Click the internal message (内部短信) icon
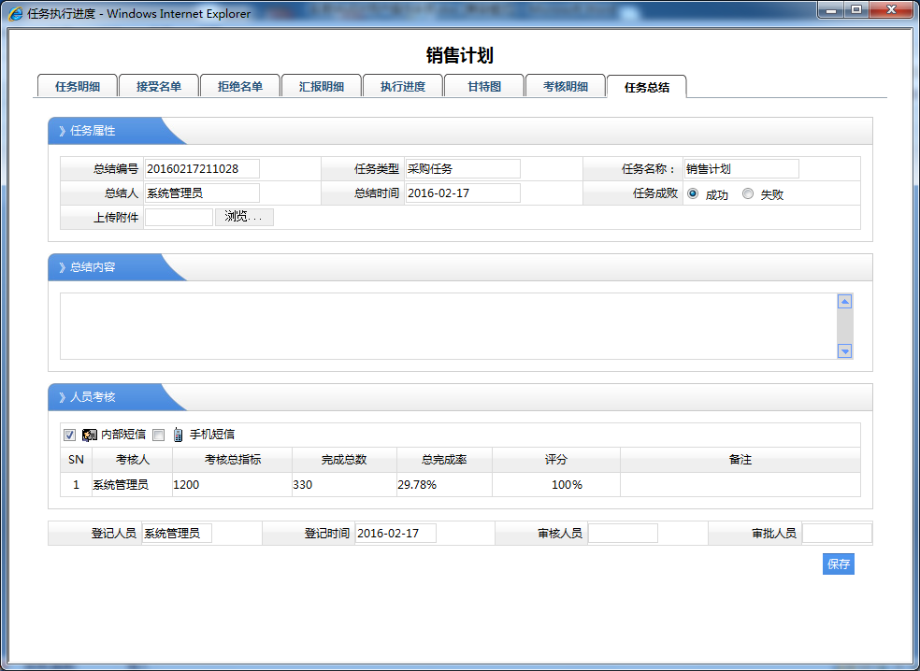 [x=90, y=435]
